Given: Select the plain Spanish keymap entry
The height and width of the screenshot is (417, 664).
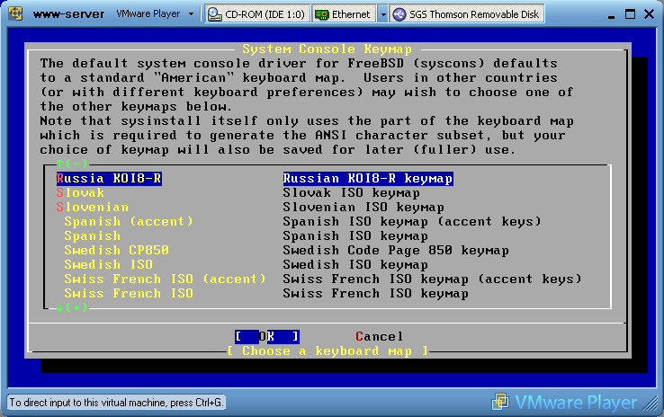Looking at the screenshot, I should (93, 236).
